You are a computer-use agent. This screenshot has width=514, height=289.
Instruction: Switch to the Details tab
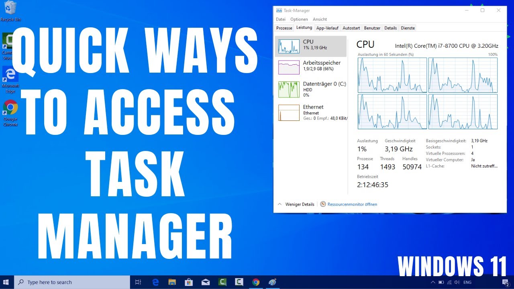coord(390,28)
